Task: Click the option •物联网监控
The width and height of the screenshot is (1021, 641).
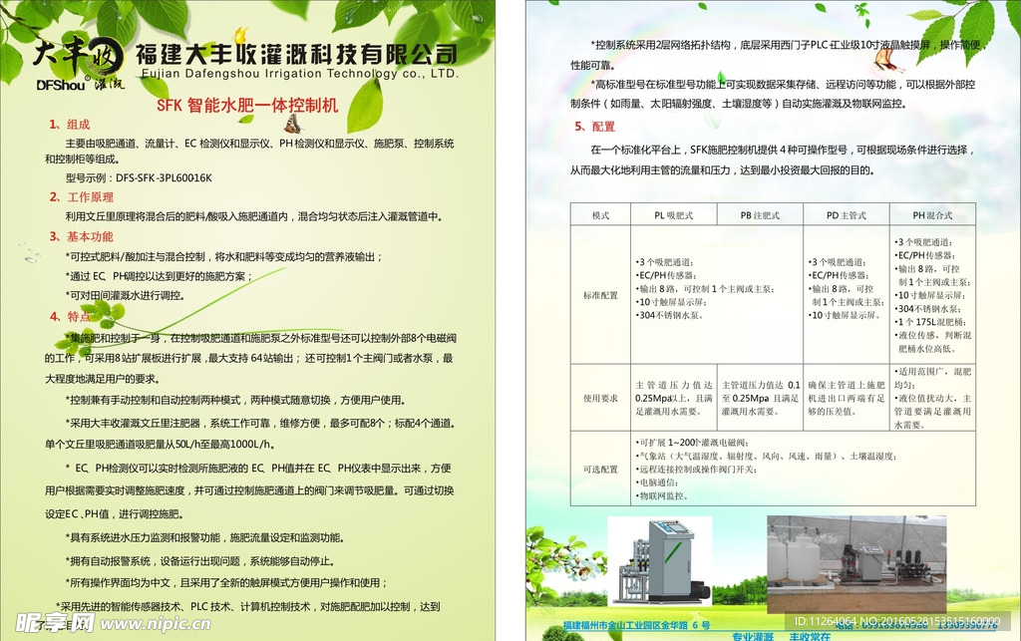Action: pyautogui.click(x=662, y=495)
